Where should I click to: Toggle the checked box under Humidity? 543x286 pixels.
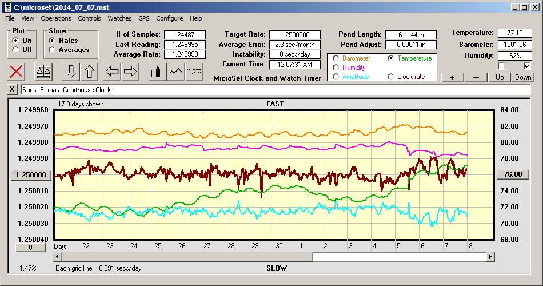tap(527, 66)
